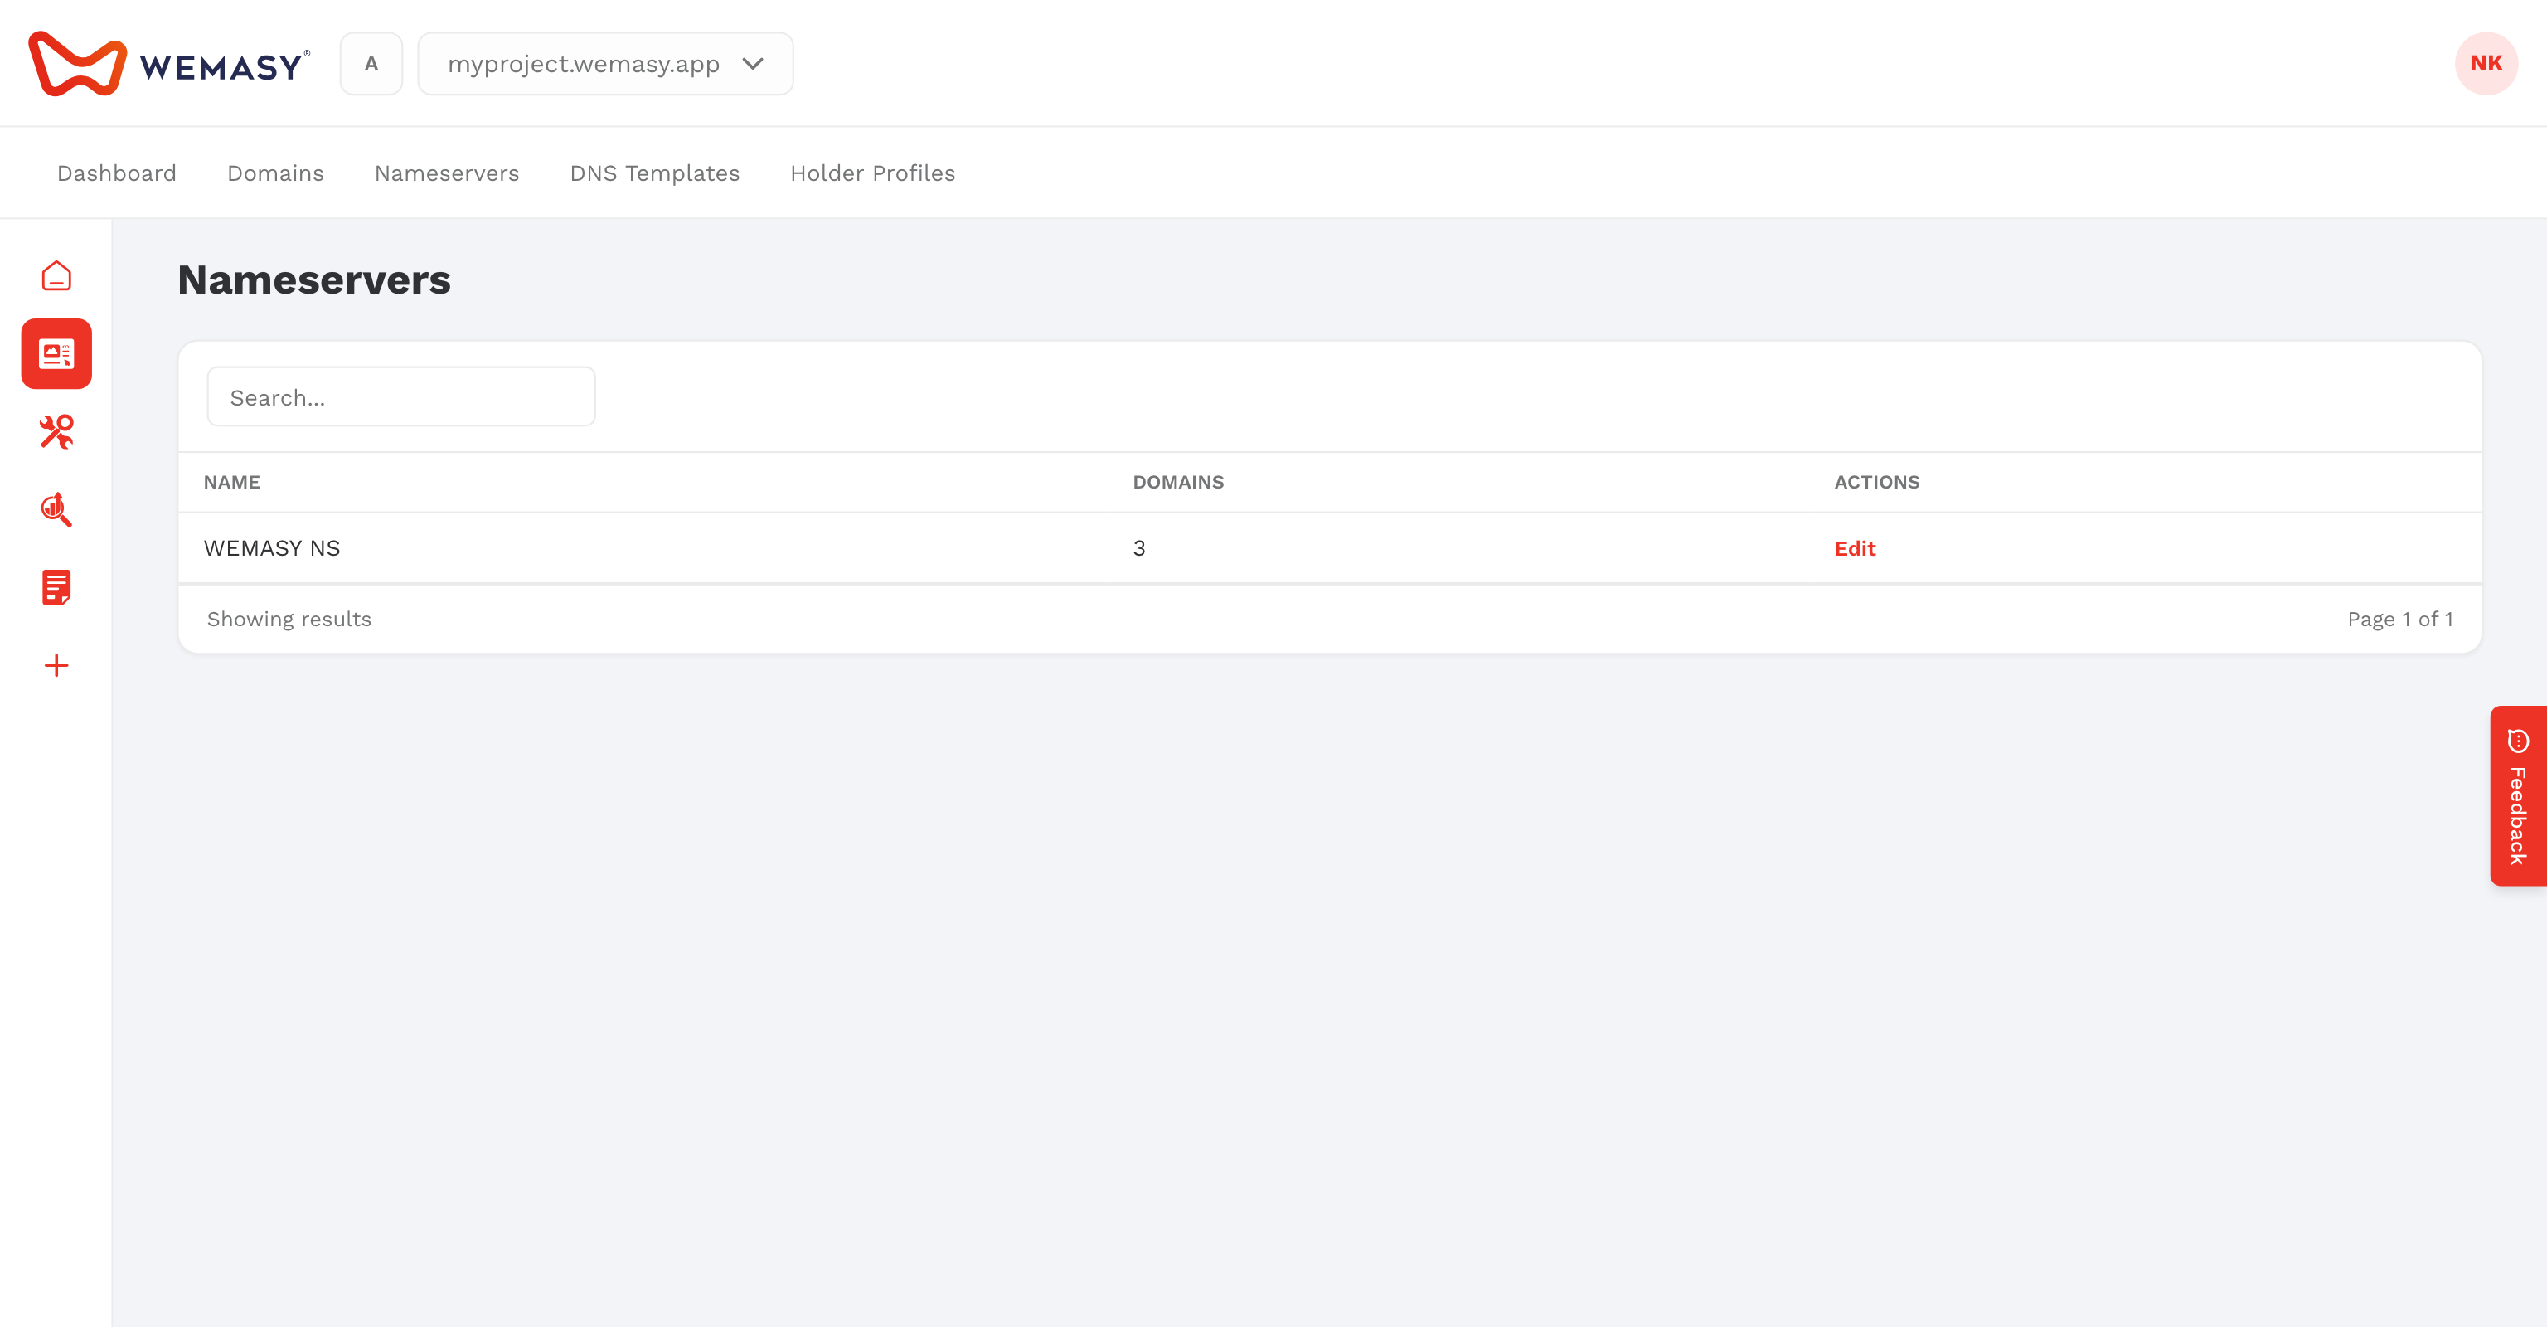Viewport: 2547px width, 1327px height.
Task: Focus the Search nameservers field
Action: 401,396
